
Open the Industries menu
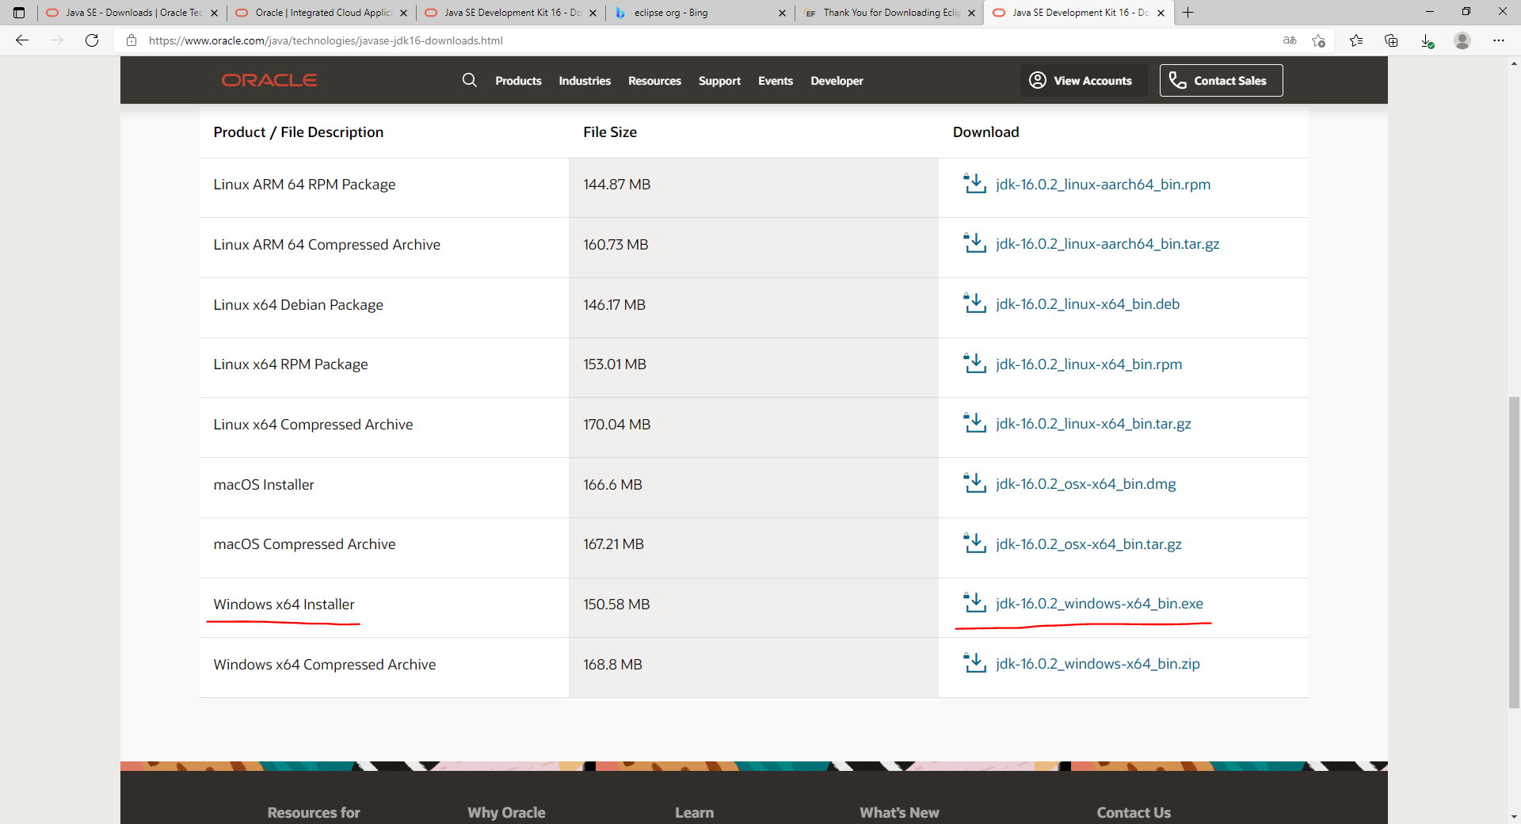point(585,81)
